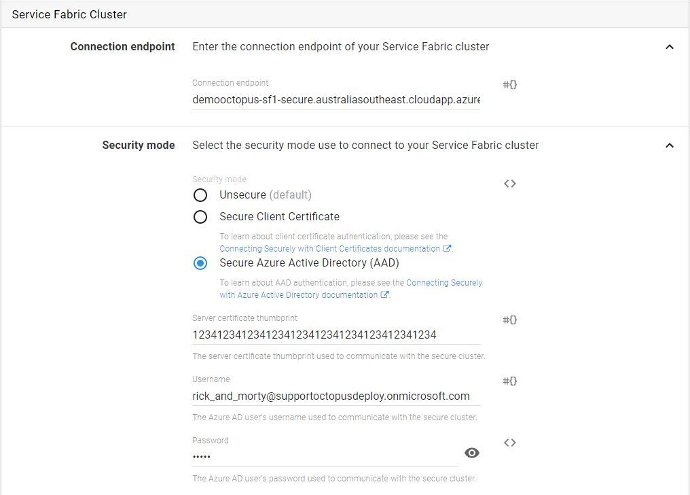This screenshot has width=690, height=495.
Task: Click into the Password input field
Action: (x=325, y=456)
